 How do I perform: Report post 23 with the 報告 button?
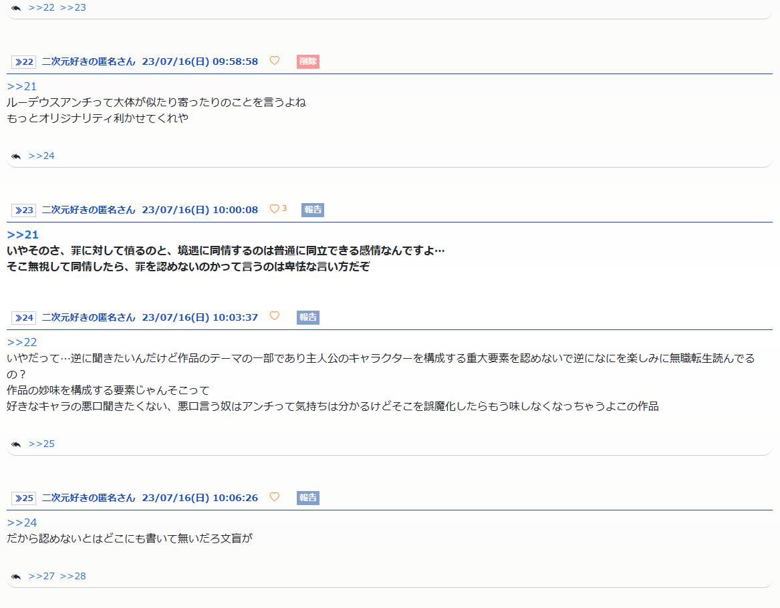pyautogui.click(x=312, y=210)
